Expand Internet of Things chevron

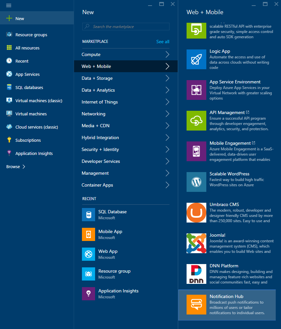(x=167, y=102)
